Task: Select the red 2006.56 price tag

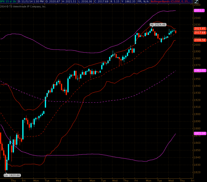Action: click(200, 40)
